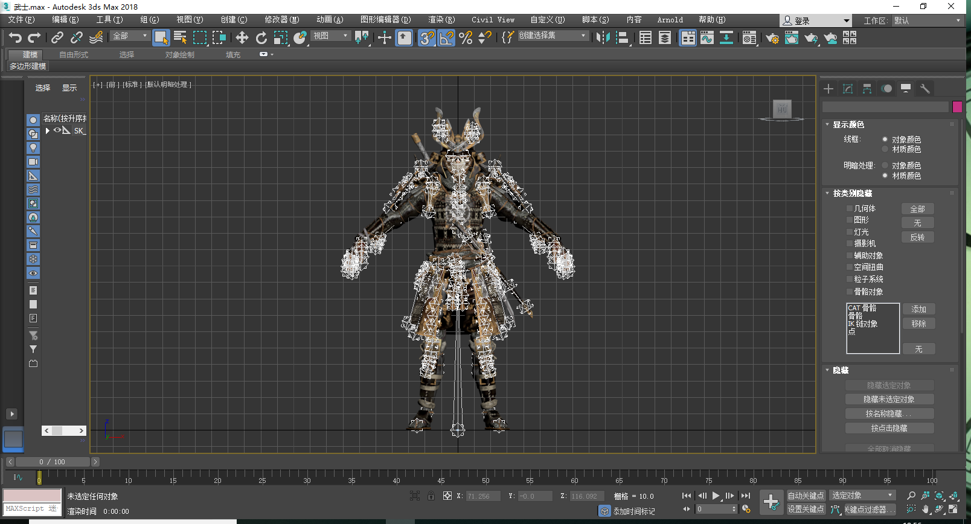Open the 创建选择集 dropdown

click(583, 36)
